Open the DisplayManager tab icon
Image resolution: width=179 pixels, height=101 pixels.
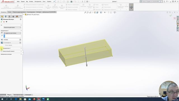(x=17, y=17)
